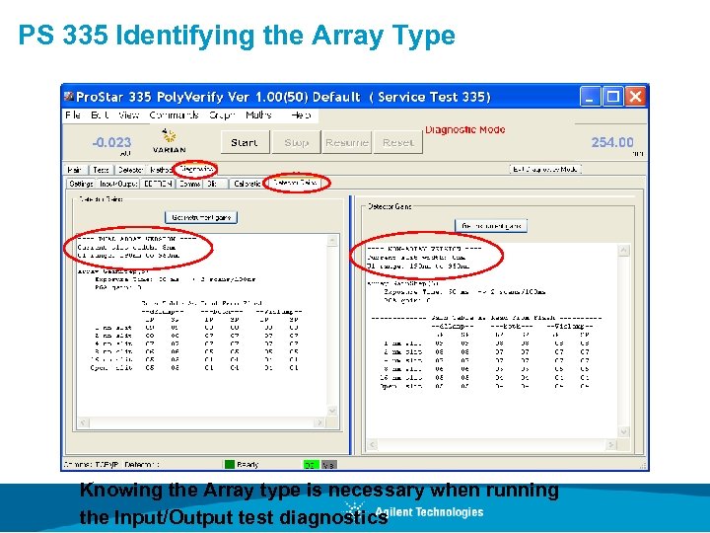Click right panel vertical scrollbar down arrow
The height and width of the screenshot is (533, 710).
tap(623, 432)
